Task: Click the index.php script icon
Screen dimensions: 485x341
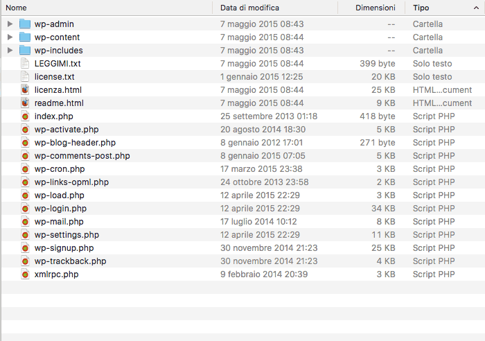Action: (25, 116)
